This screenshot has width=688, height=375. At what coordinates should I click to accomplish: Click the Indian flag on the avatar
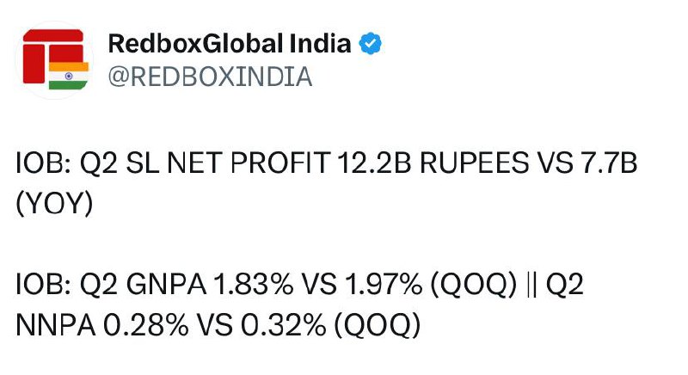pyautogui.click(x=69, y=75)
